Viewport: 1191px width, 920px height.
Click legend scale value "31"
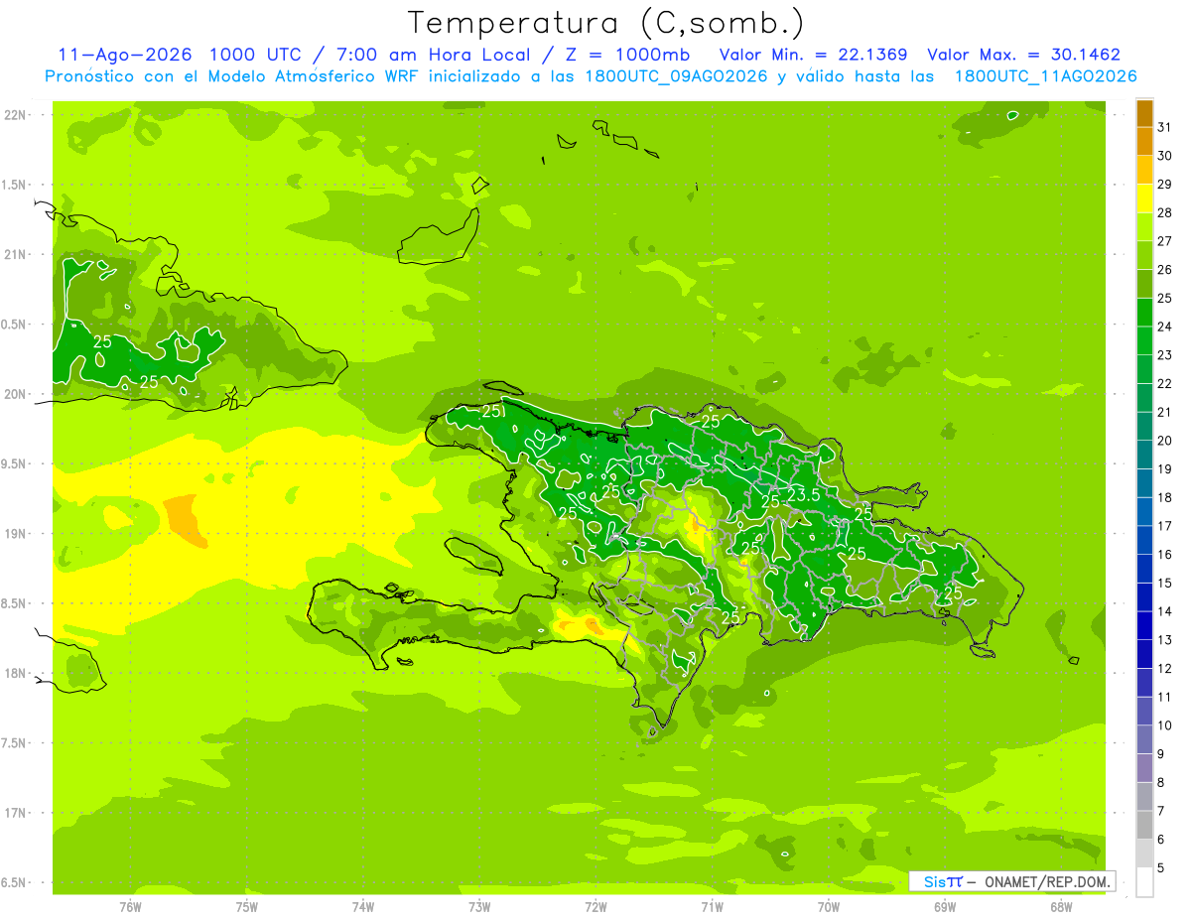(x=1165, y=127)
